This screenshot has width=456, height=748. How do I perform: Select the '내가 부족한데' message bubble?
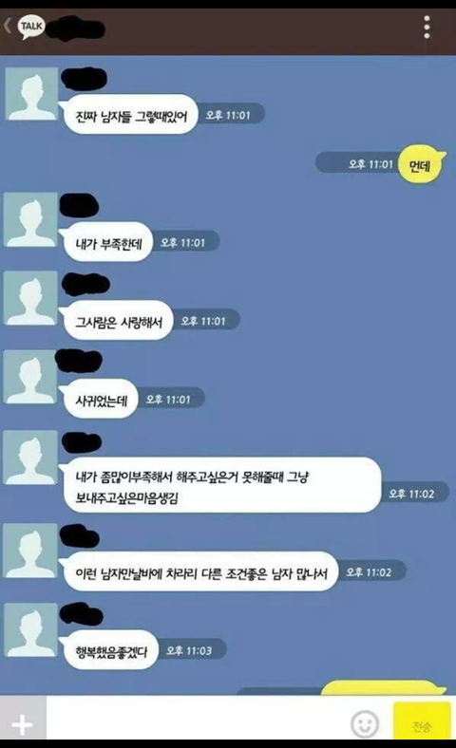[108, 242]
